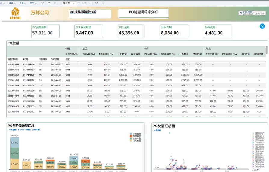Click the bar labeled 10,518.00
Screen dimensions: 269x172
74,163
